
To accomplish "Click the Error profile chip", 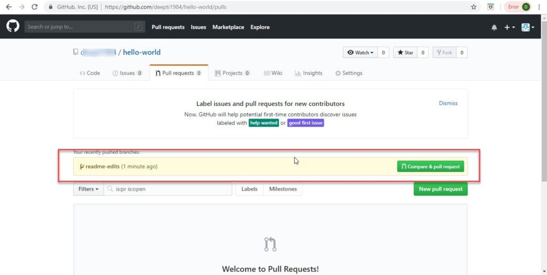I will (517, 7).
